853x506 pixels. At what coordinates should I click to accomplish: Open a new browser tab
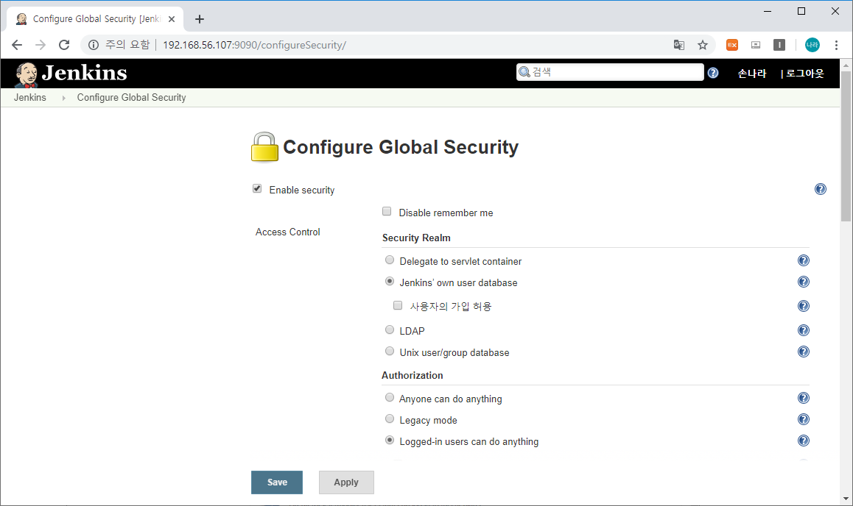pos(200,19)
